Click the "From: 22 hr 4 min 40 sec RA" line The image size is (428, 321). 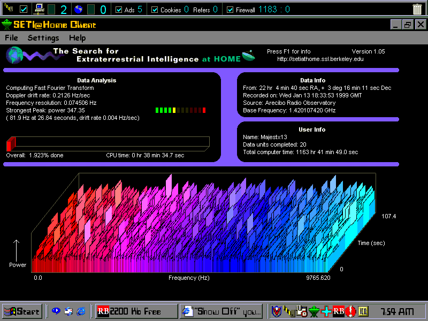pyautogui.click(x=317, y=88)
